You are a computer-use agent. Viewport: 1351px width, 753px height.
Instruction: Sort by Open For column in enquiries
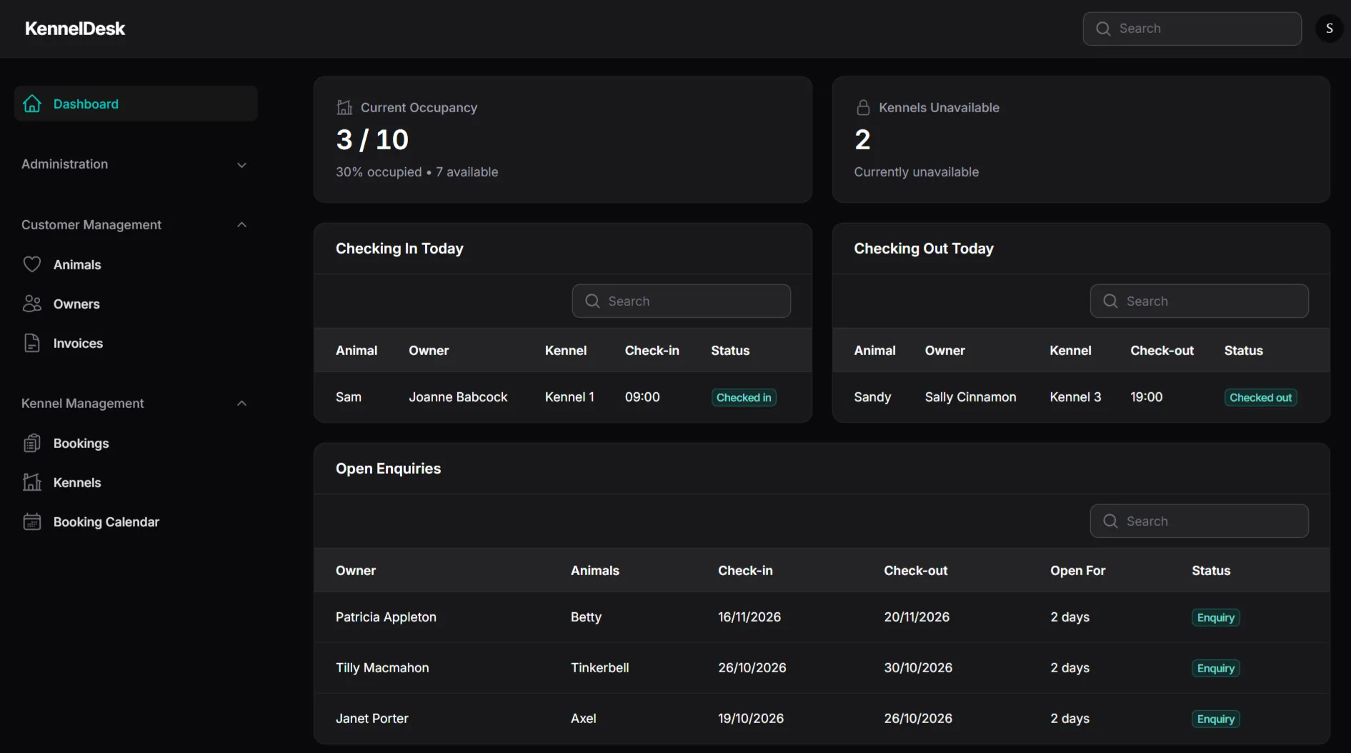1077,570
